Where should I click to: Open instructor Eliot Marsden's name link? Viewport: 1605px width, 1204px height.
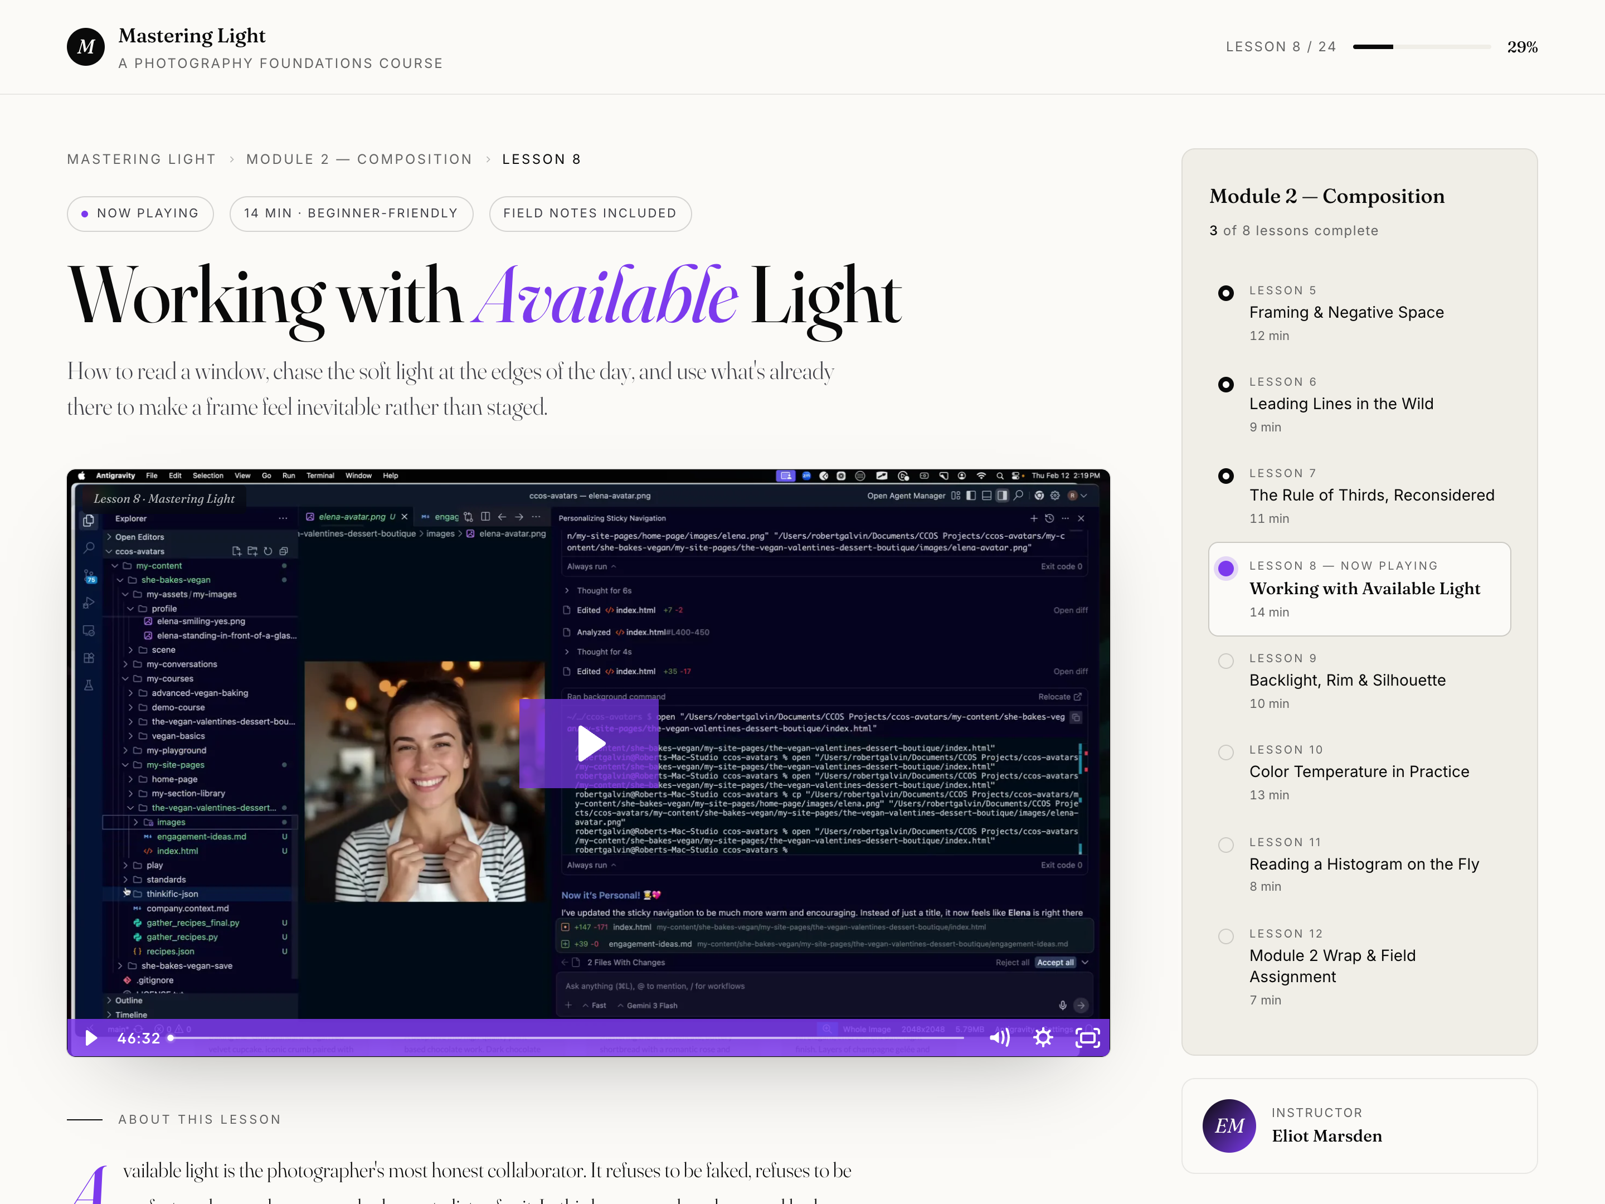pos(1326,1136)
